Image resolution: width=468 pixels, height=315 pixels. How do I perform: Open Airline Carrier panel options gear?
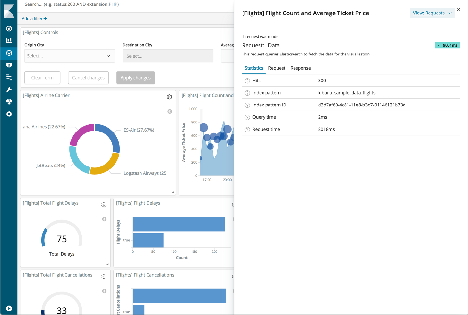[169, 97]
